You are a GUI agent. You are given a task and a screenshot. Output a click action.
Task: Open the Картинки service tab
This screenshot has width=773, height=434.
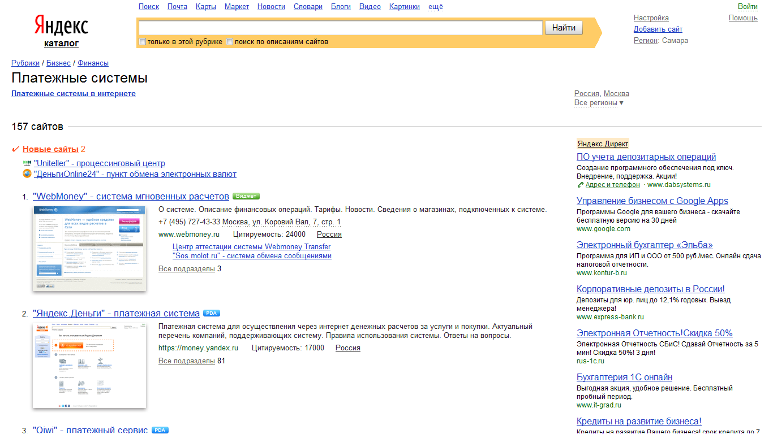pos(405,7)
